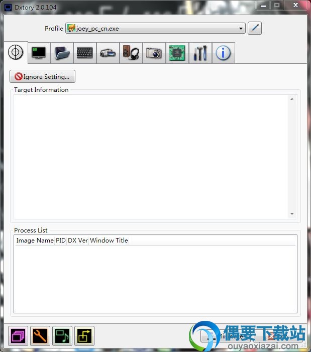311x352 pixels.
Task: Click the Image Name column header
Action: tap(35, 241)
